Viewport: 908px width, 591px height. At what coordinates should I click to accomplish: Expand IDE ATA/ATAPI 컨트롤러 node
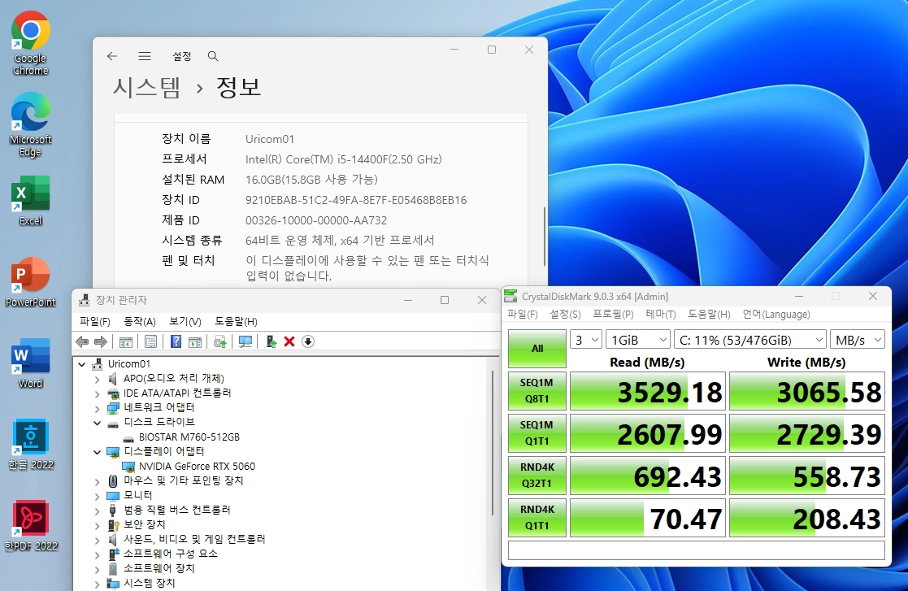(97, 393)
